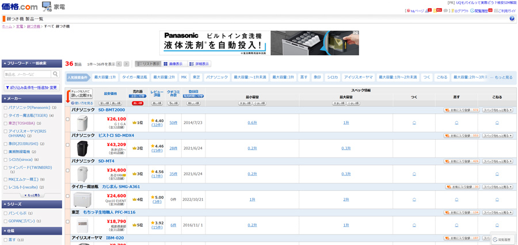Select こねる popular condition chip
The height and width of the screenshot is (245, 518).
[x=441, y=77]
